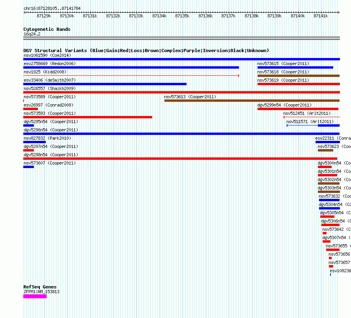
Task: Click the 87137k ruler tick label
Action: (228, 16)
